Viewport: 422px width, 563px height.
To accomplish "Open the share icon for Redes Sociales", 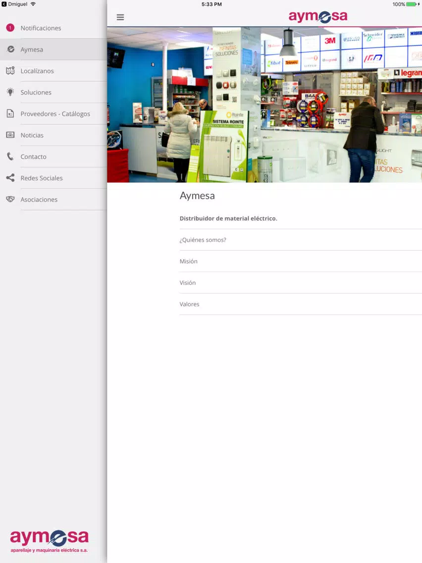I will coord(10,178).
